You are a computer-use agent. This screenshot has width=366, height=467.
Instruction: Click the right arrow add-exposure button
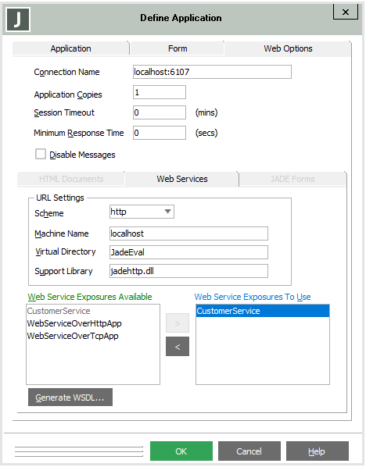178,323
